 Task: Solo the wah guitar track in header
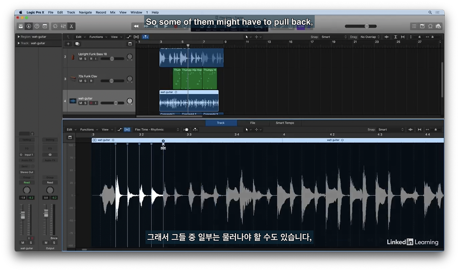[x=85, y=103]
